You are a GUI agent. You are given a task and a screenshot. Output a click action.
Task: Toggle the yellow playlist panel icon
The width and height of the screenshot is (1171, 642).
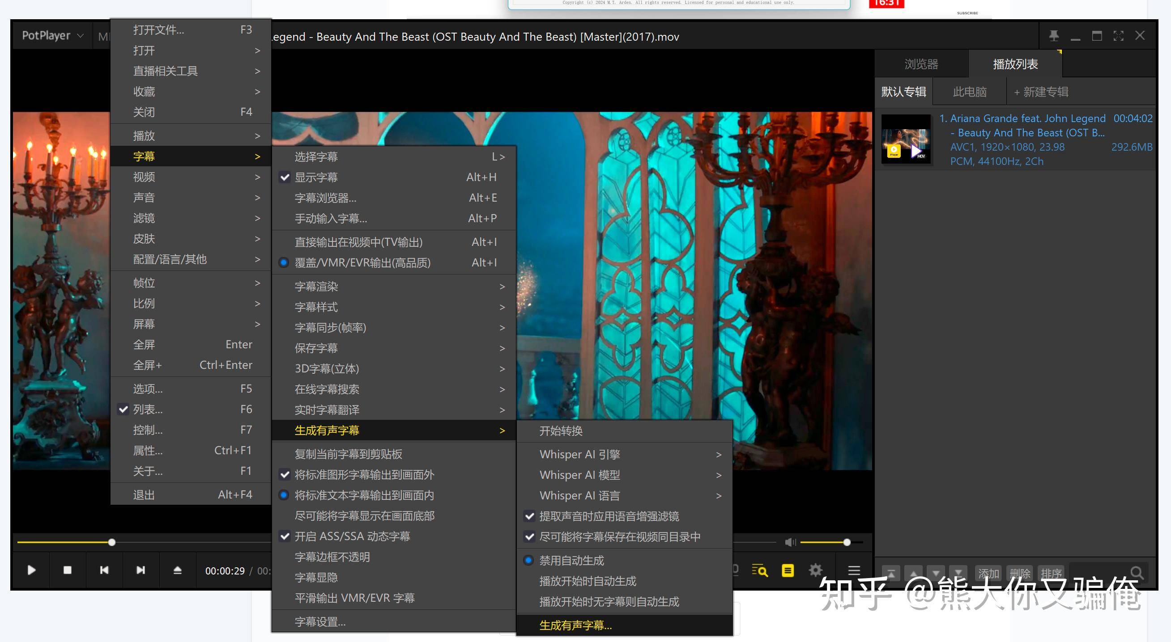tap(788, 570)
